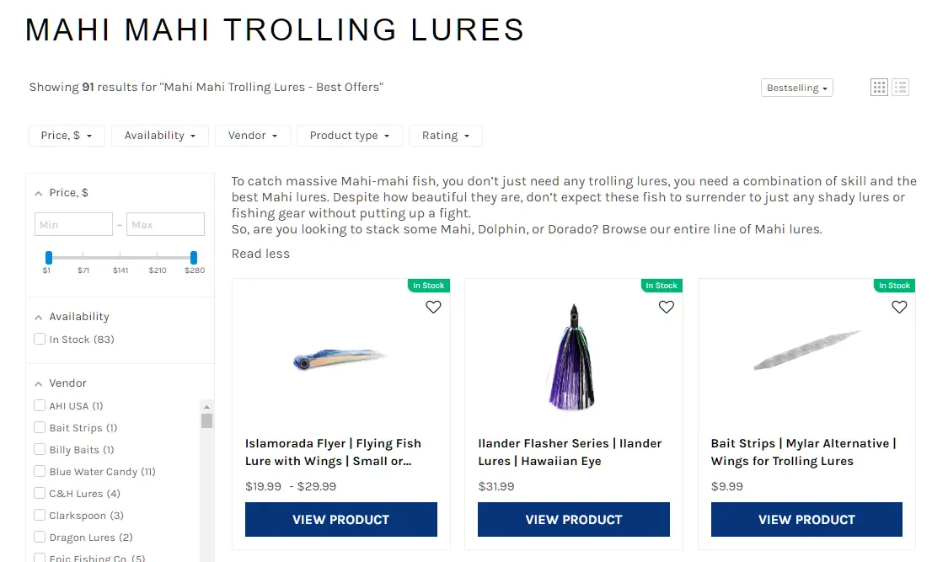Click the Min price input field
948x562 pixels.
click(x=74, y=225)
